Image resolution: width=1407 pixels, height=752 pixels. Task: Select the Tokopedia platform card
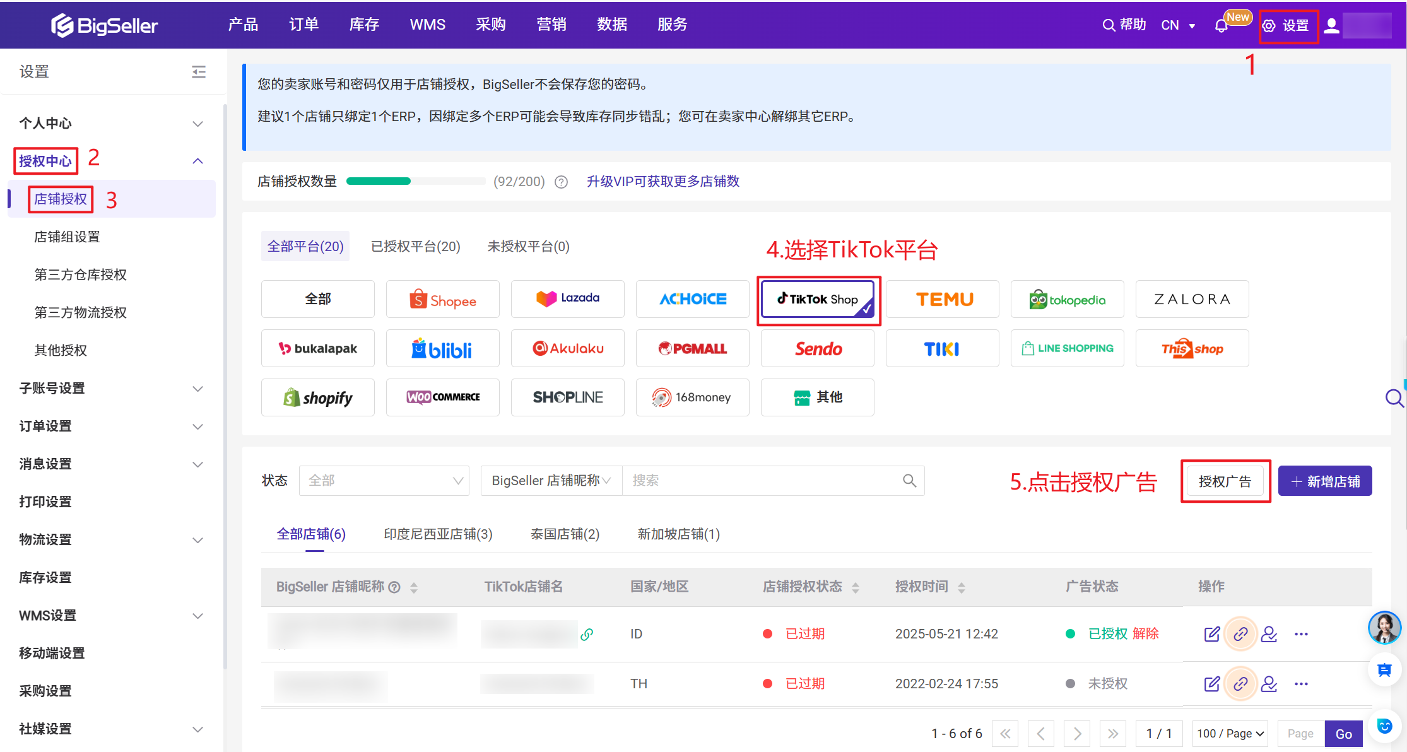(1068, 299)
